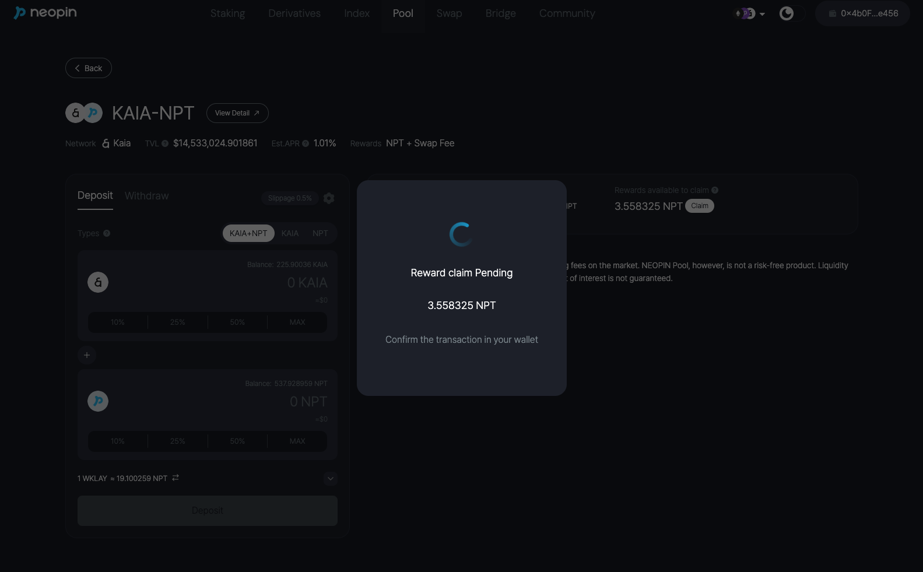923x572 pixels.
Task: Click the Back button
Action: click(89, 68)
